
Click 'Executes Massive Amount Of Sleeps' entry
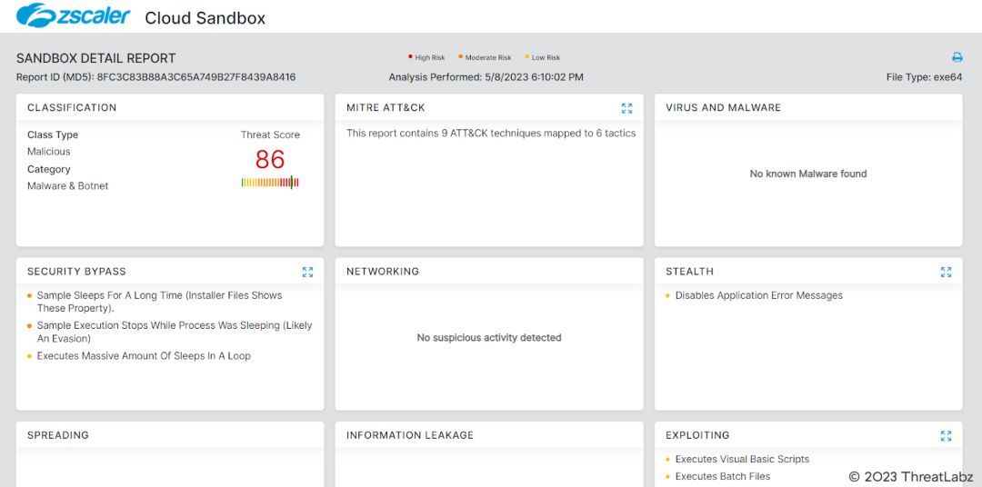tap(144, 356)
